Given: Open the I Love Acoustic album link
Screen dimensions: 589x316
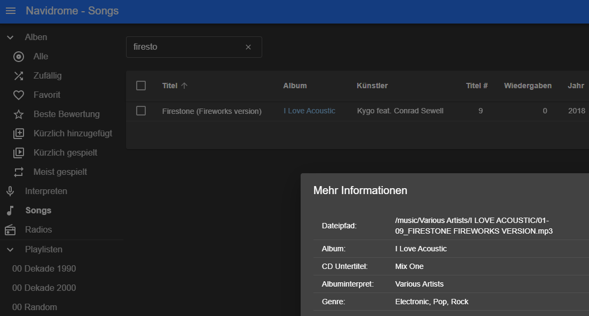Looking at the screenshot, I should (309, 111).
